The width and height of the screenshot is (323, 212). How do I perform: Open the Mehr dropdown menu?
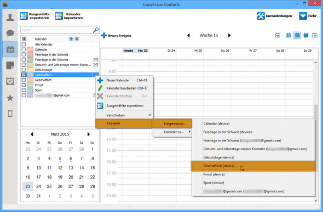[308, 16]
